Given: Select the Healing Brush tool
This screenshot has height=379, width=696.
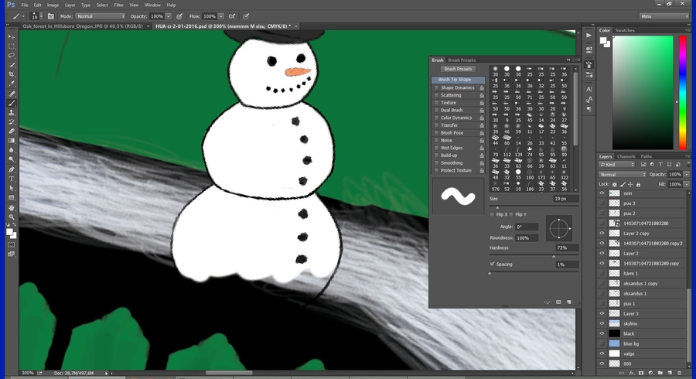Looking at the screenshot, I should (12, 94).
